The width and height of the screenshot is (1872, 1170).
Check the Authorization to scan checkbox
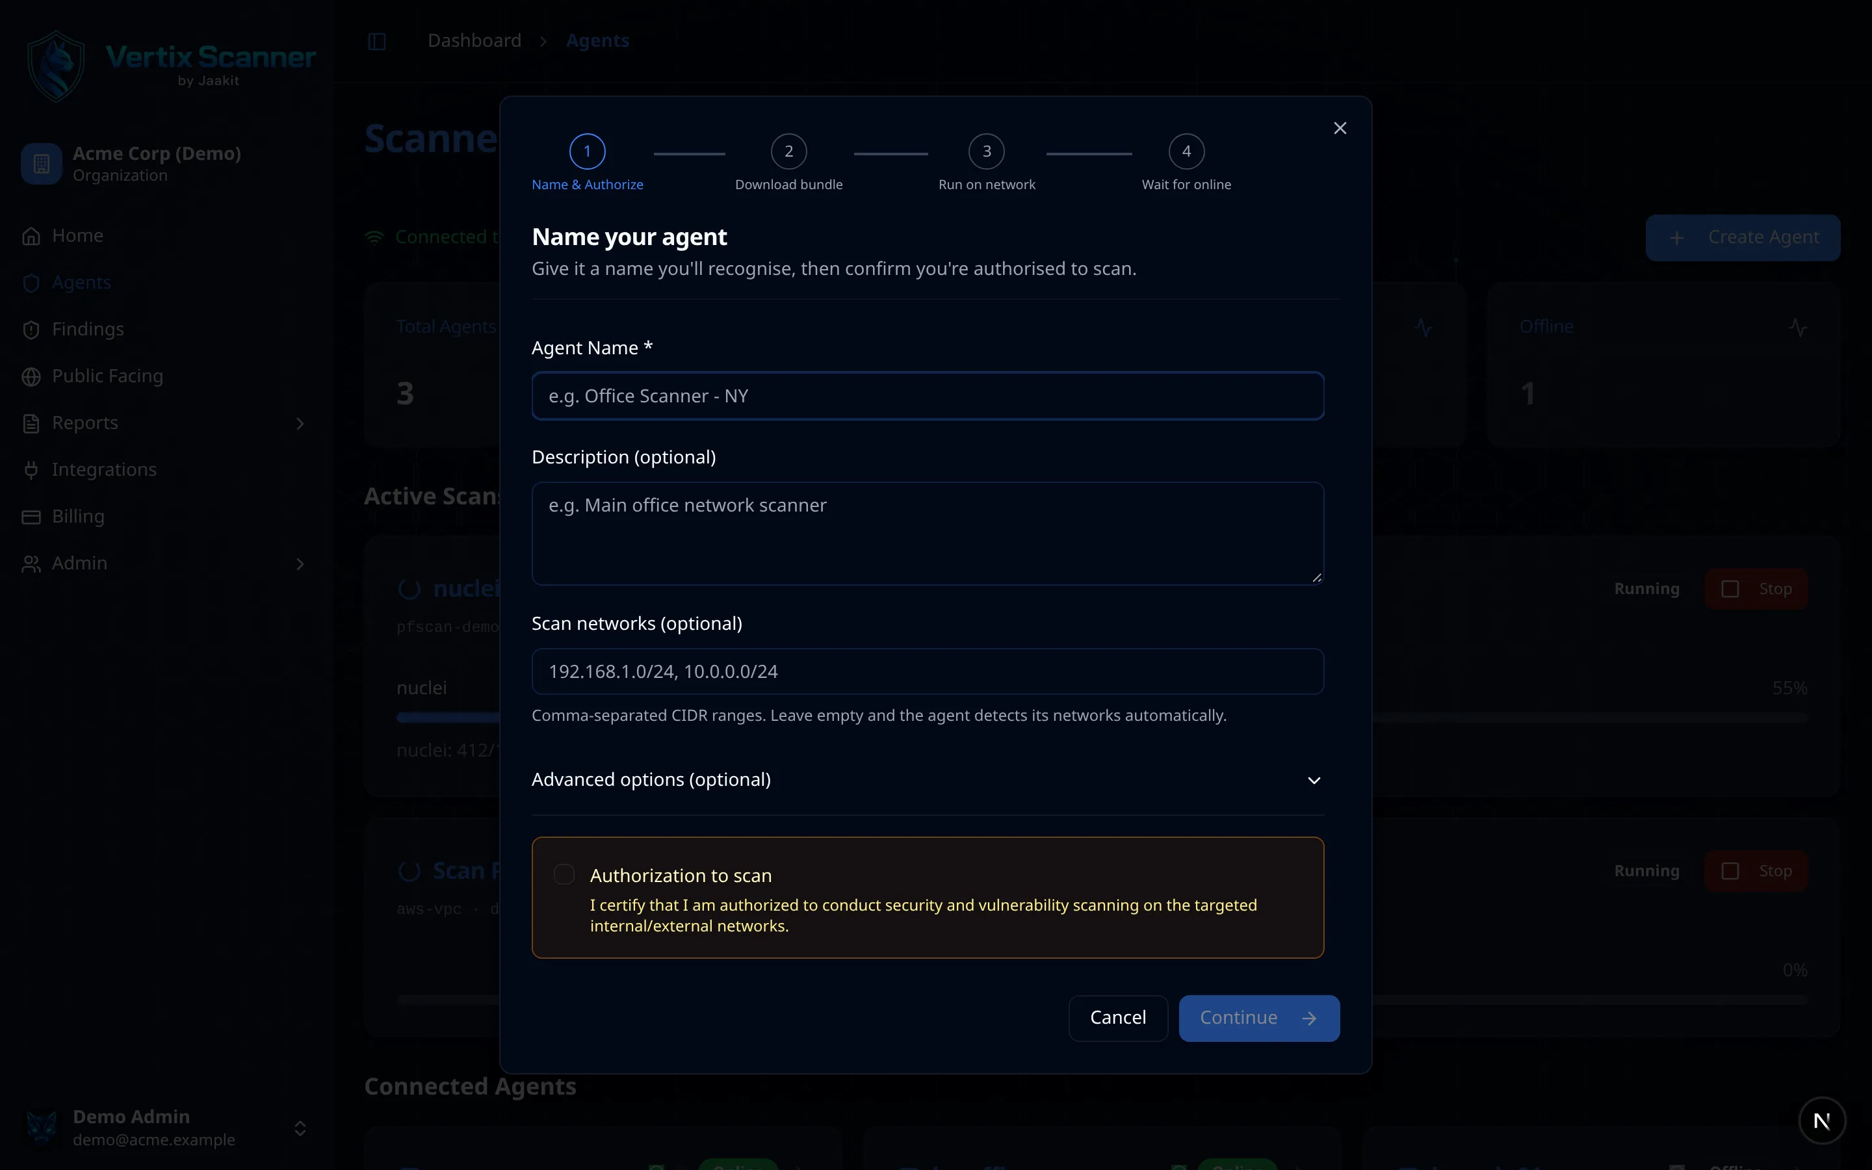pyautogui.click(x=564, y=874)
